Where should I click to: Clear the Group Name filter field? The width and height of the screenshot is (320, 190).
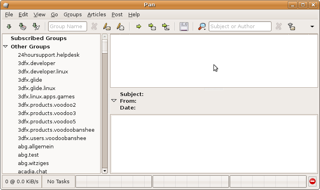point(94,27)
